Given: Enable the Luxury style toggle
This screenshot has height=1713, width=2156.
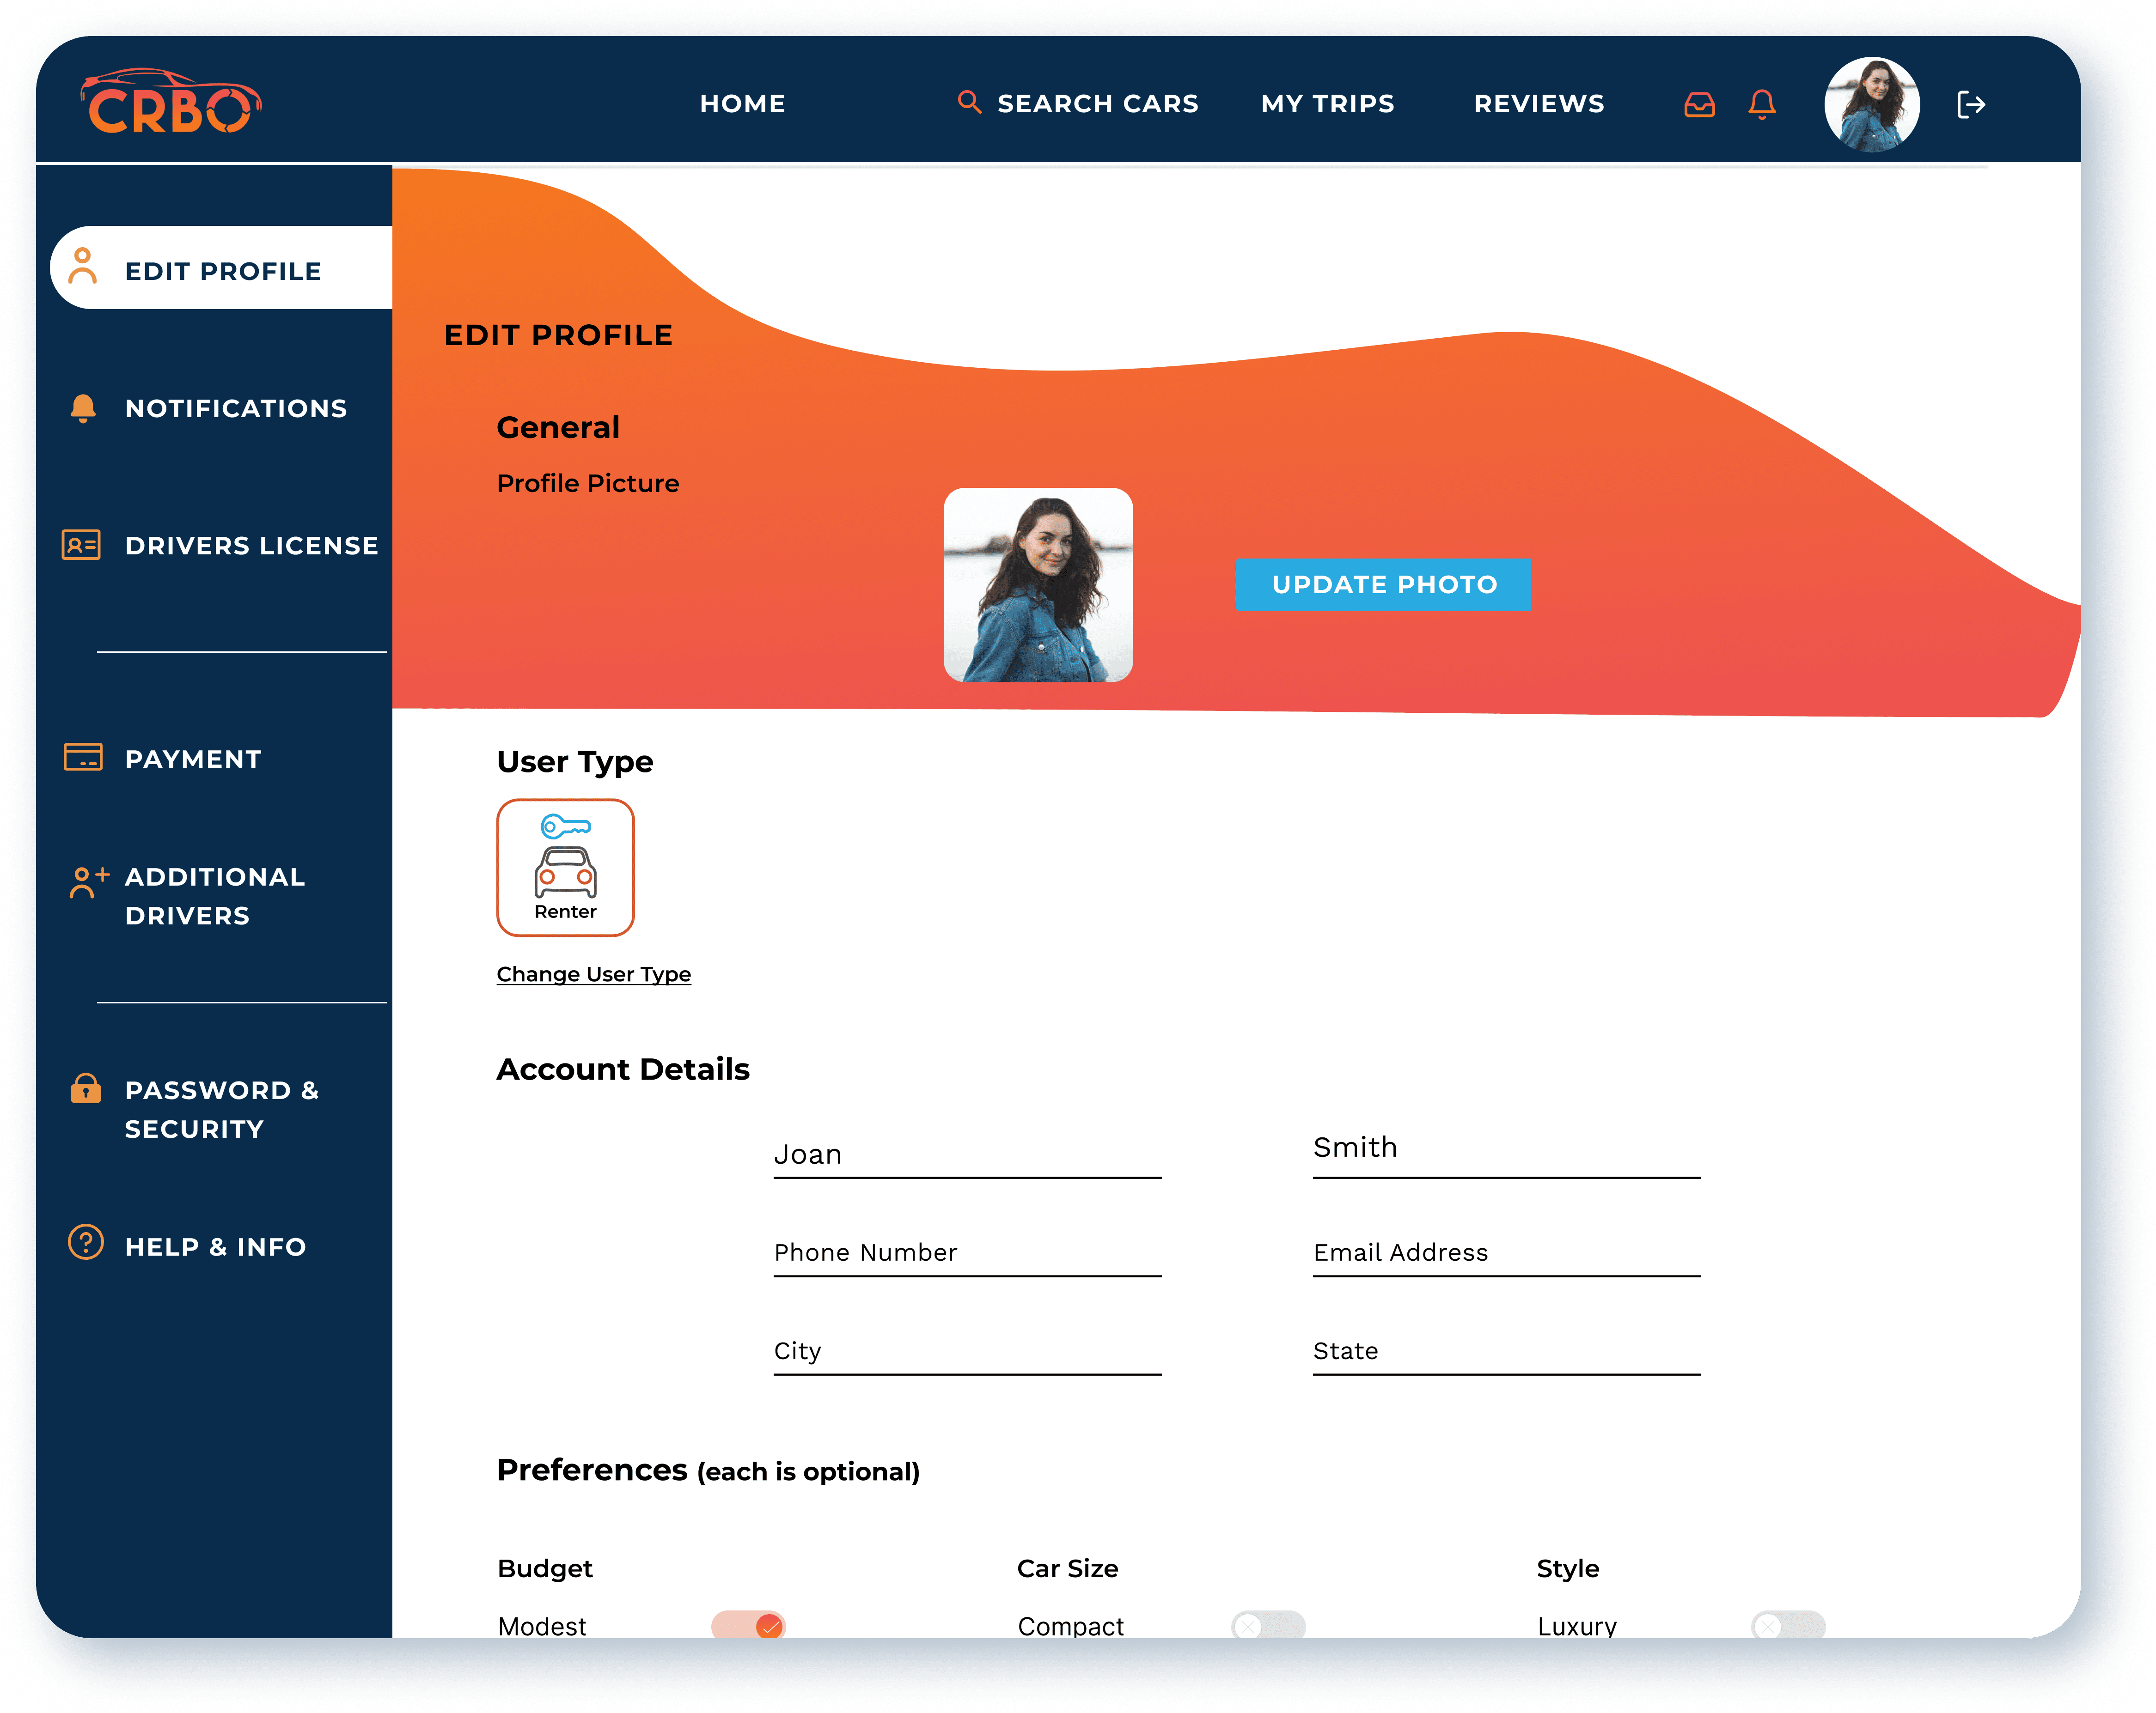Looking at the screenshot, I should pyautogui.click(x=1788, y=1625).
